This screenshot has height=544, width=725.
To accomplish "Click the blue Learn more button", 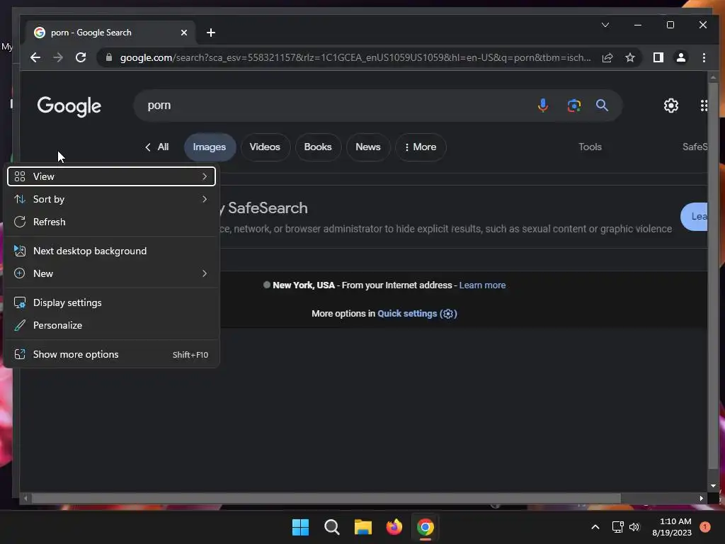I will pyautogui.click(x=694, y=217).
